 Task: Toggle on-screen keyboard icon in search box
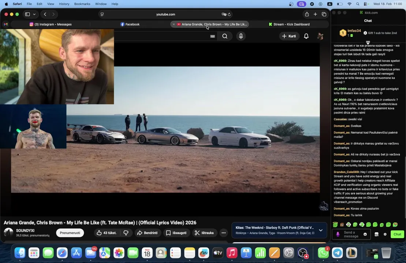pos(213,37)
